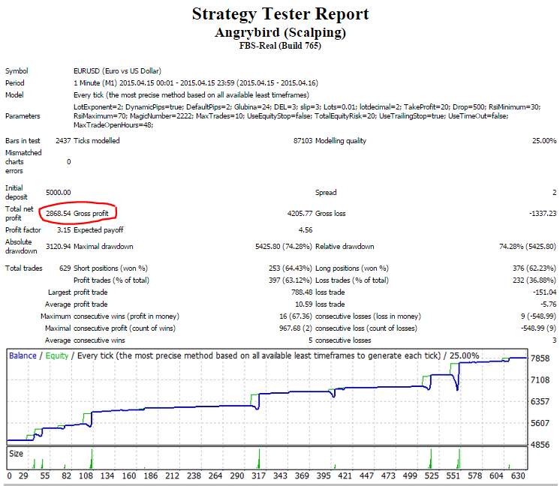The width and height of the screenshot is (560, 486).
Task: Click the Size label in volume panel
Action: tap(16, 454)
